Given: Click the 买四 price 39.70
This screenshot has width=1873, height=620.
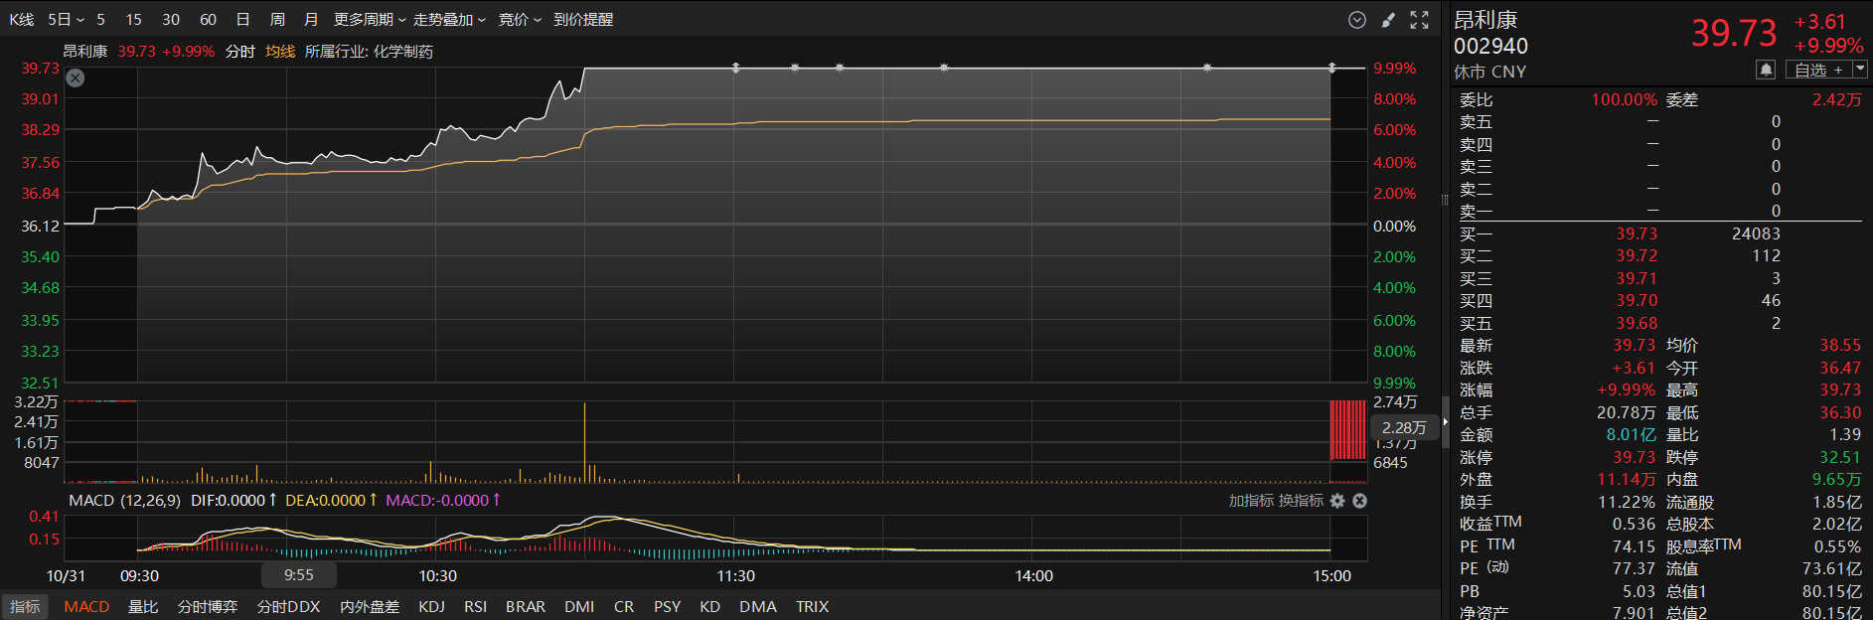Looking at the screenshot, I should click(x=1637, y=300).
